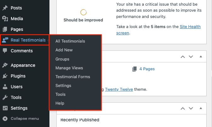The image size is (212, 127).
Task: Open Help in Real Testimonials submenu
Action: [x=60, y=103]
